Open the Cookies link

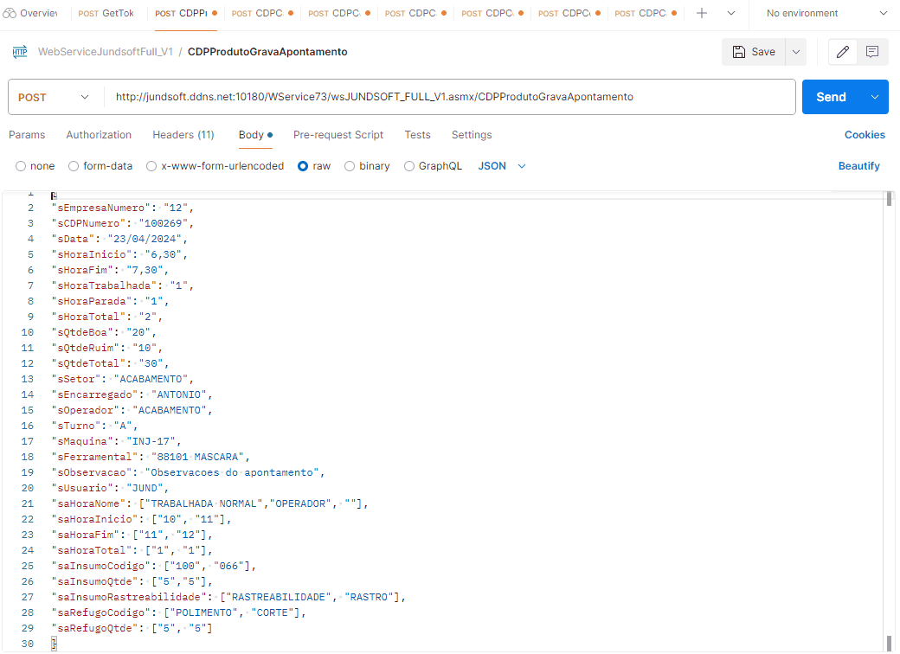point(865,135)
